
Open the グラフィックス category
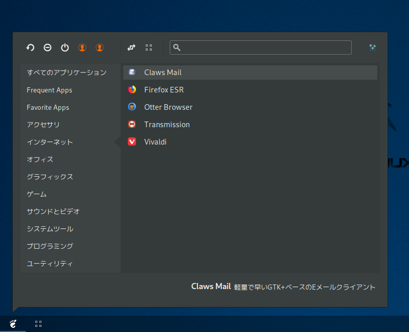50,177
